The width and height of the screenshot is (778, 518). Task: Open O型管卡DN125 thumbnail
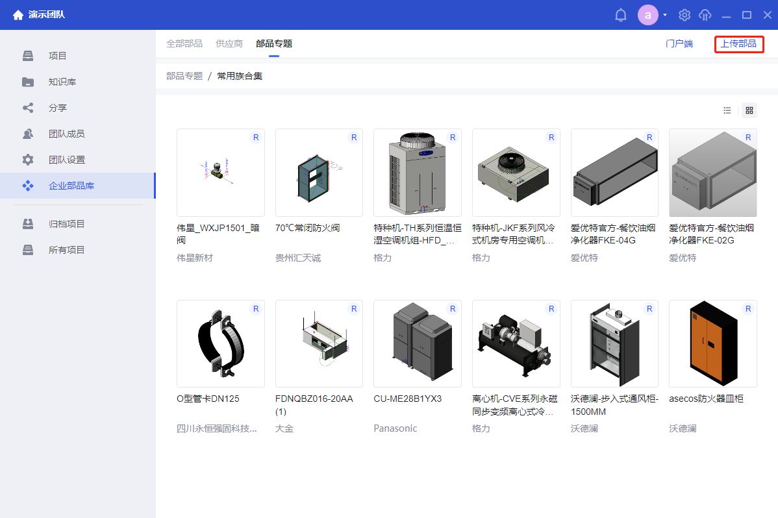[220, 343]
